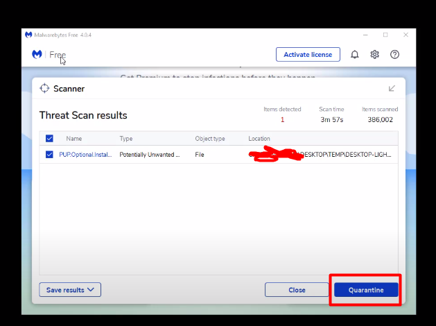Viewport: 436px width, 326px height.
Task: Open the notifications bell
Action: [354, 55]
